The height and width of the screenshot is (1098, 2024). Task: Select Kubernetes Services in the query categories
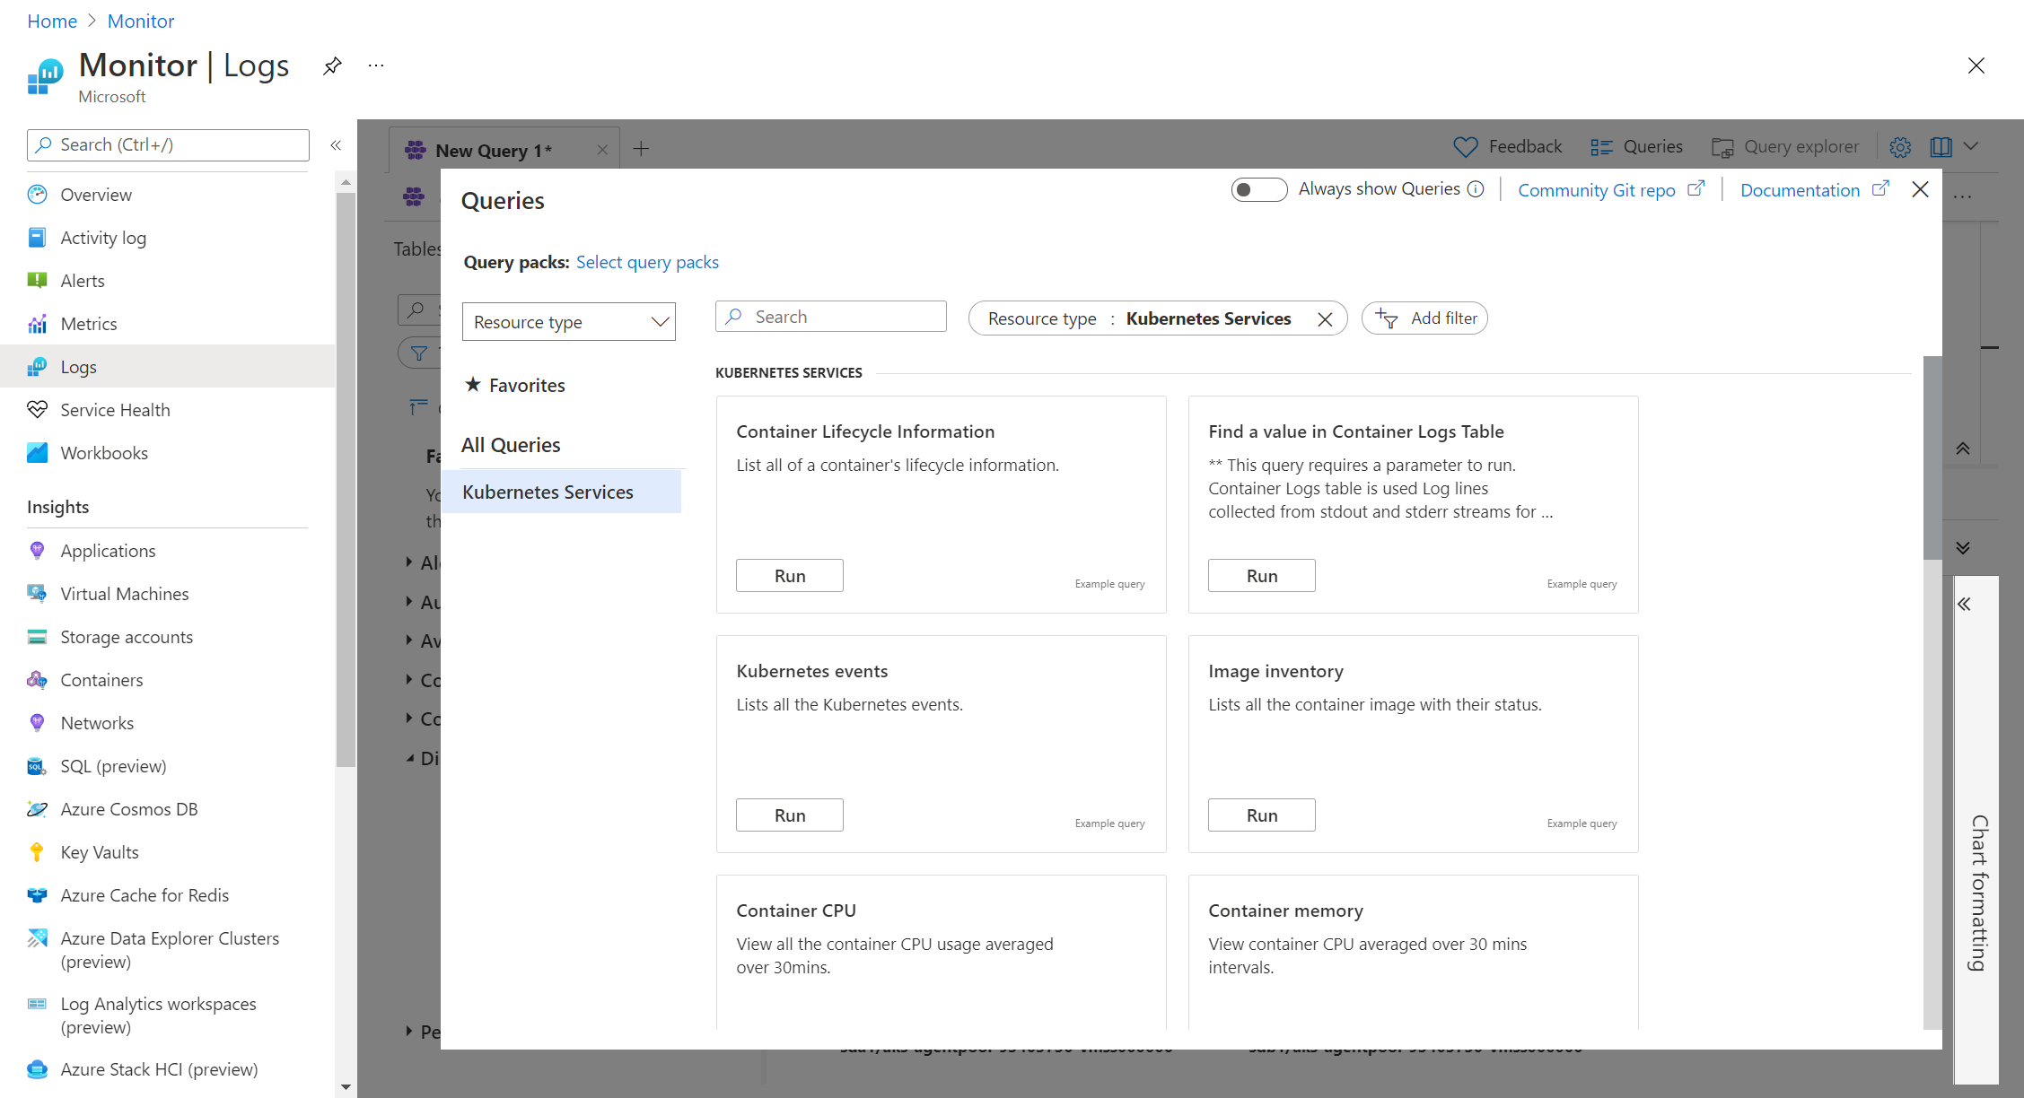point(548,492)
